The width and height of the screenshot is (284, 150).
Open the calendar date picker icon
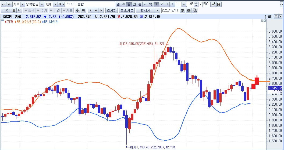[x=183, y=10]
